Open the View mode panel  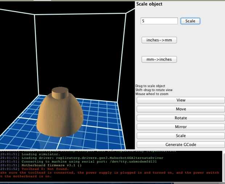(x=181, y=100)
